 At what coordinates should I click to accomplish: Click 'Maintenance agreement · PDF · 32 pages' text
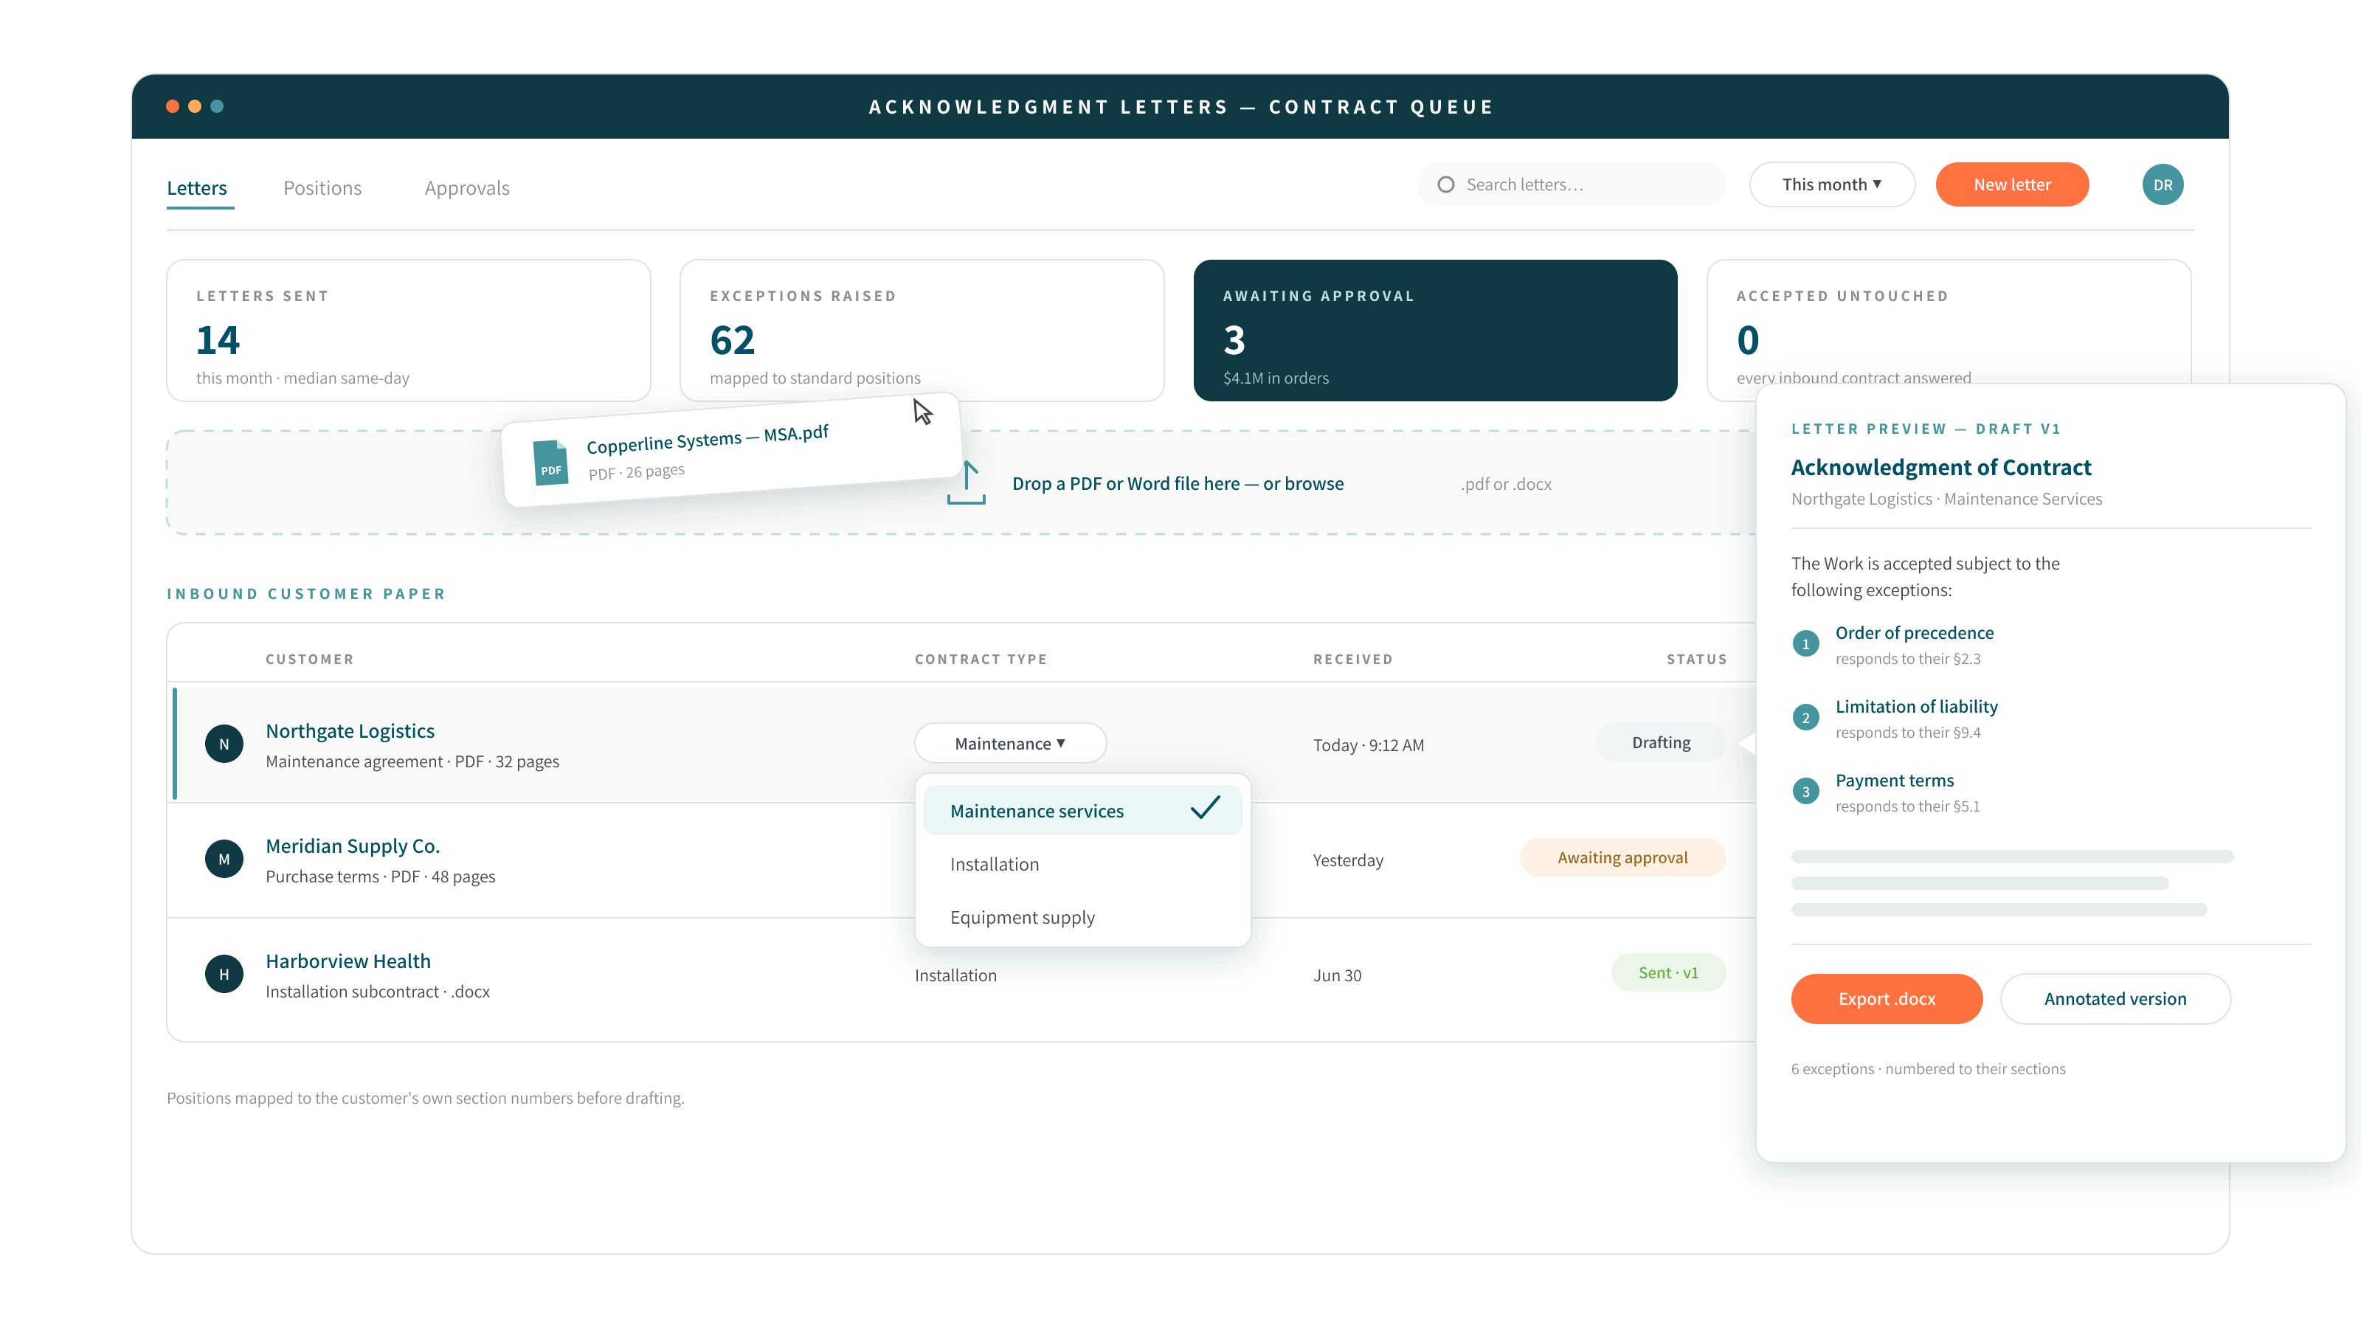[x=412, y=763]
